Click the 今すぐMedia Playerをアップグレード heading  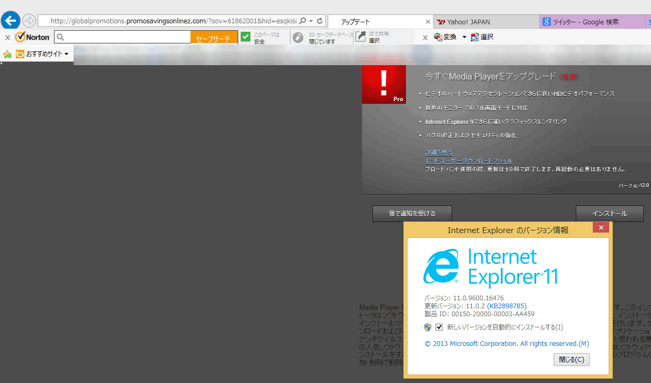tap(491, 77)
